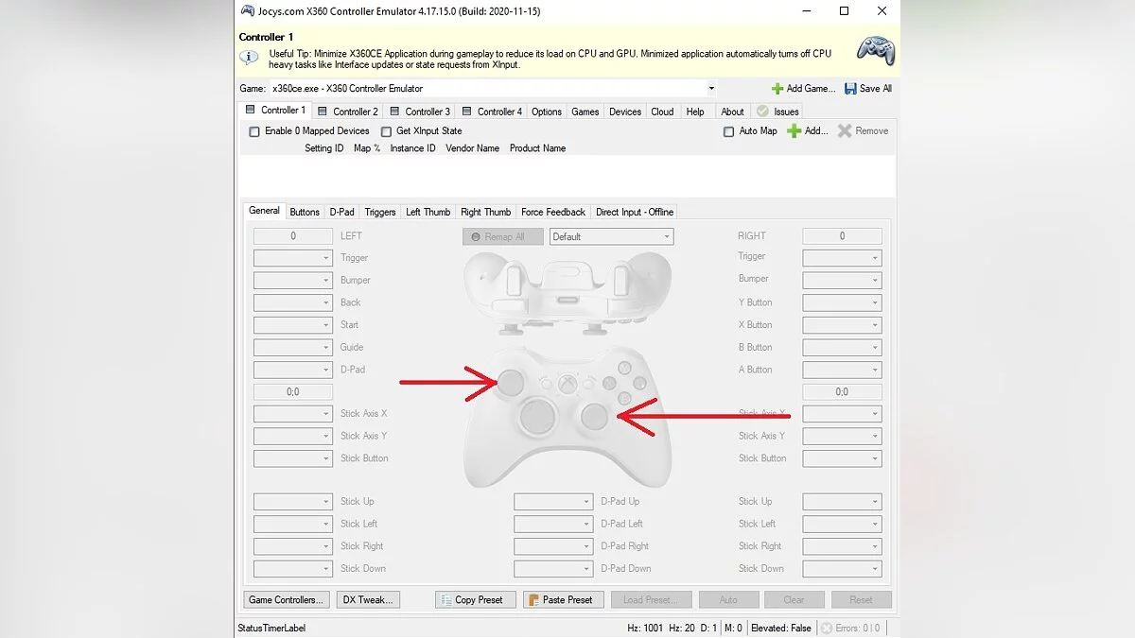Image resolution: width=1135 pixels, height=638 pixels.
Task: Click the Load Preset... button
Action: pos(652,600)
